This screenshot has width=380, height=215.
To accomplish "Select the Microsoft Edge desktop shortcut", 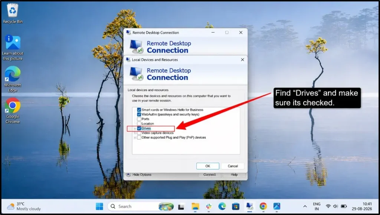I will [13, 79].
